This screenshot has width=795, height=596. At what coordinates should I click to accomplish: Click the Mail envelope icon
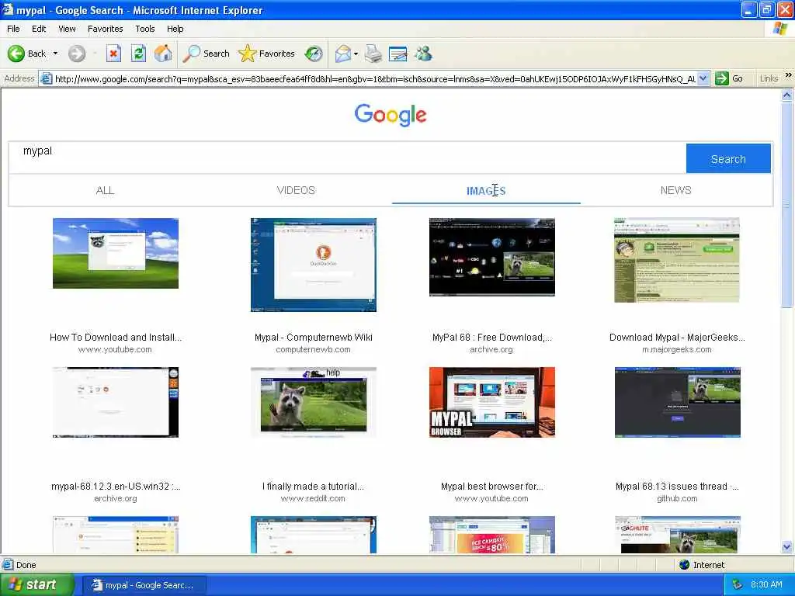tap(343, 54)
